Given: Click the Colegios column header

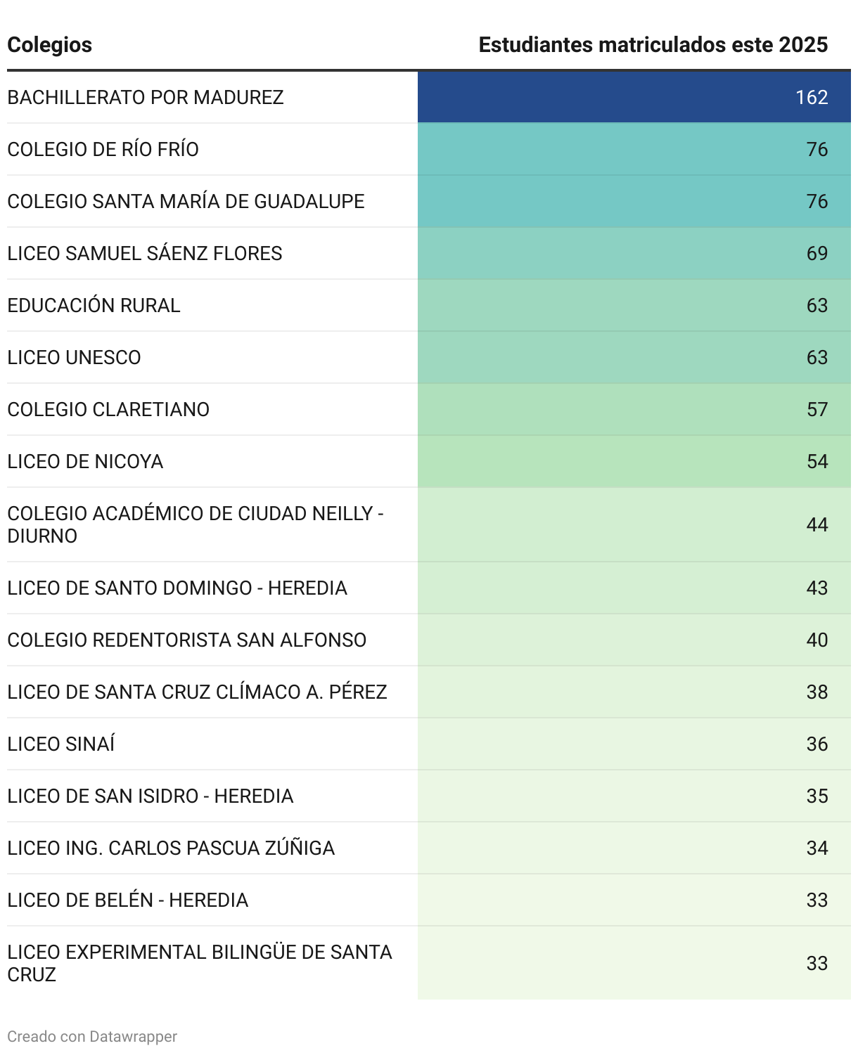Looking at the screenshot, I should click(50, 45).
